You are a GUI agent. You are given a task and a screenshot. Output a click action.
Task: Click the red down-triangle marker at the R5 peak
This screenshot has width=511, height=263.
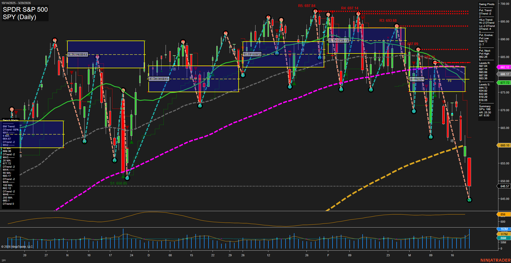click(320, 12)
